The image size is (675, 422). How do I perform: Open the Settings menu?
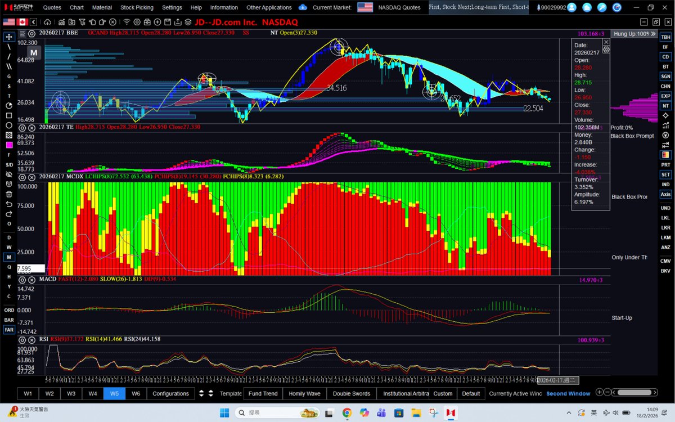click(172, 7)
